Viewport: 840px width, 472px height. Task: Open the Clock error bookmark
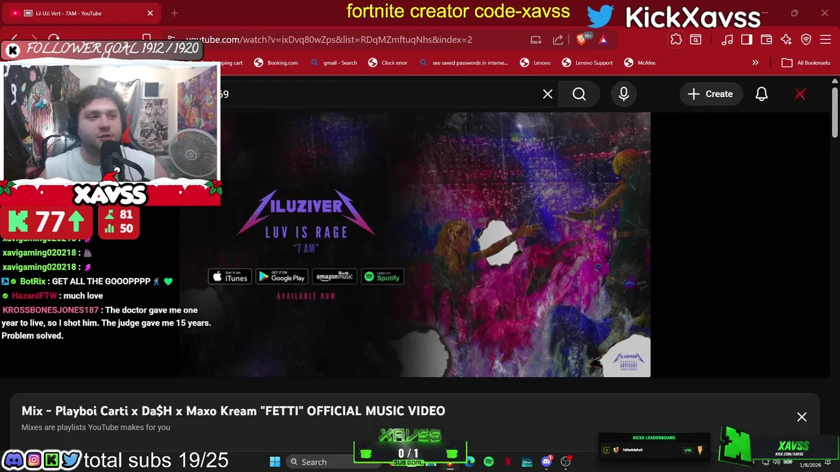[x=388, y=63]
